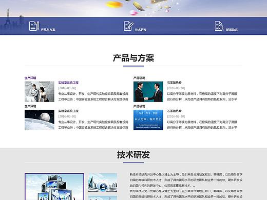Open 新闻动态 in the blue nav bar
This screenshot has height=200, width=267.
coord(232,30)
